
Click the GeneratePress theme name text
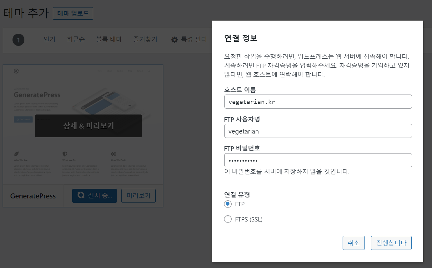tap(33, 196)
